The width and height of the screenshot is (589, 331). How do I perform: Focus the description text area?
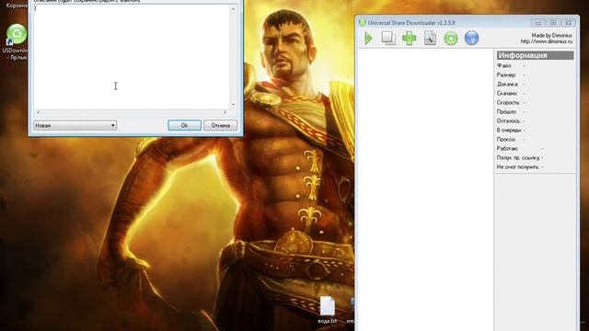pyautogui.click(x=132, y=56)
